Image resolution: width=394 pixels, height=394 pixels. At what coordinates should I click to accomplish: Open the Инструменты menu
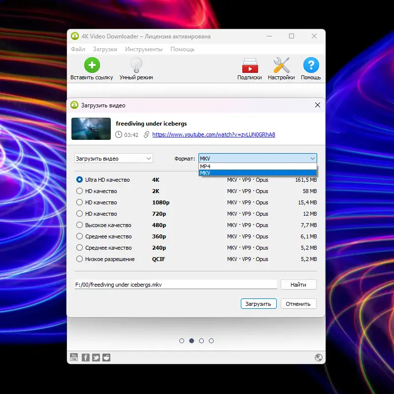coord(144,49)
